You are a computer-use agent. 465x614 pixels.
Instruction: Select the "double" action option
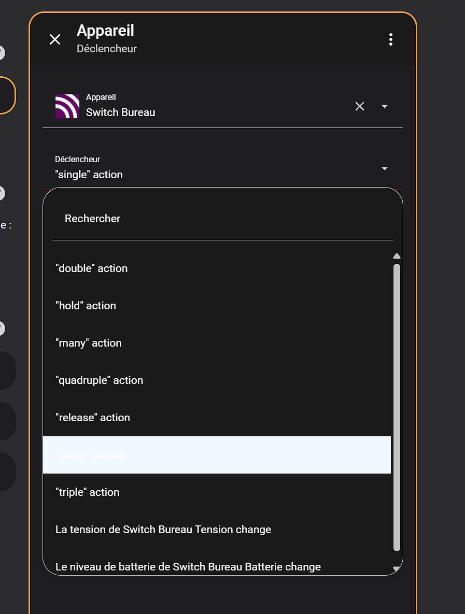(x=91, y=268)
